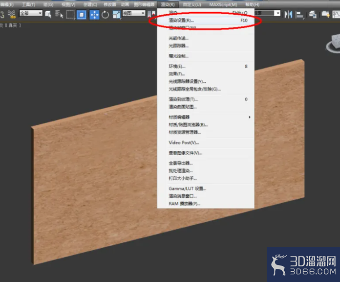Open the 编辑(E) menu
The image size is (340, 282).
pyautogui.click(x=7, y=4)
